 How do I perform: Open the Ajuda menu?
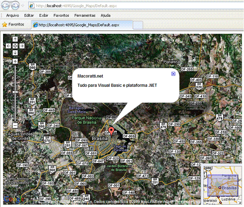(105, 16)
